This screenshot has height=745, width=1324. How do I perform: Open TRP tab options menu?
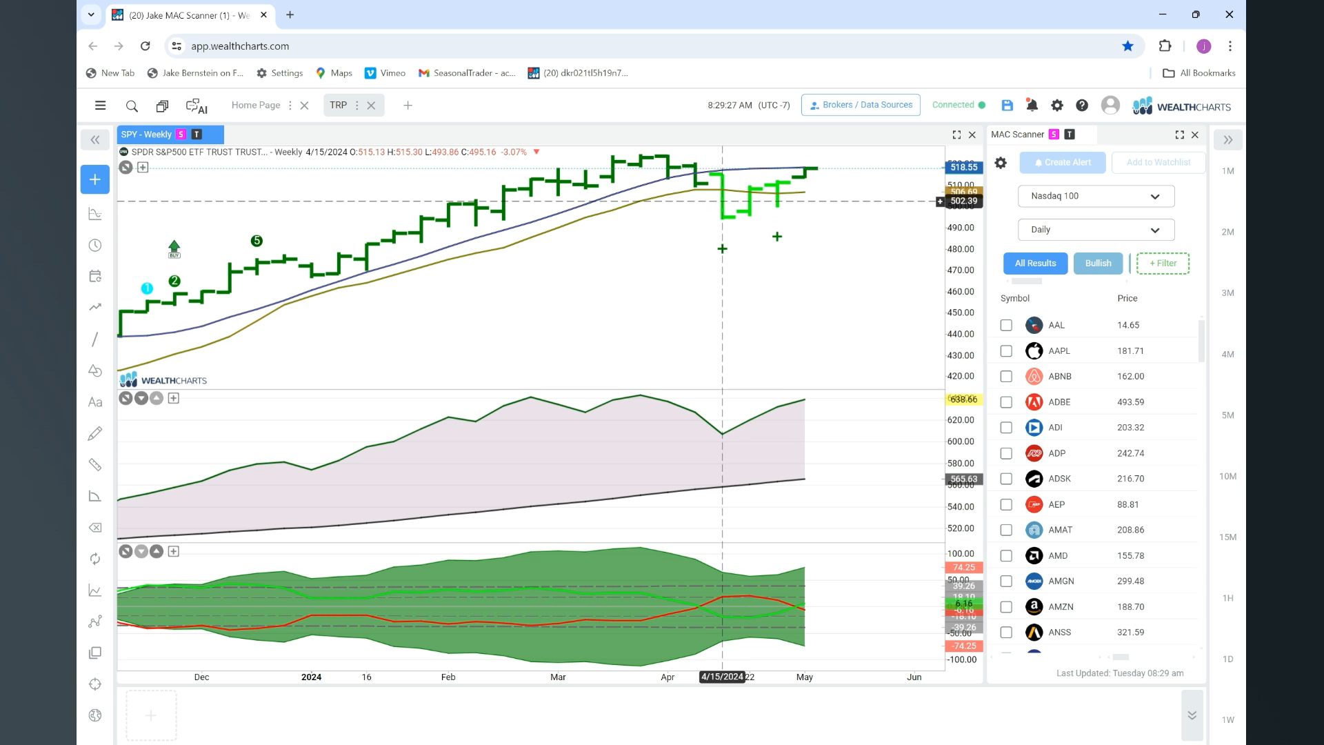(357, 106)
